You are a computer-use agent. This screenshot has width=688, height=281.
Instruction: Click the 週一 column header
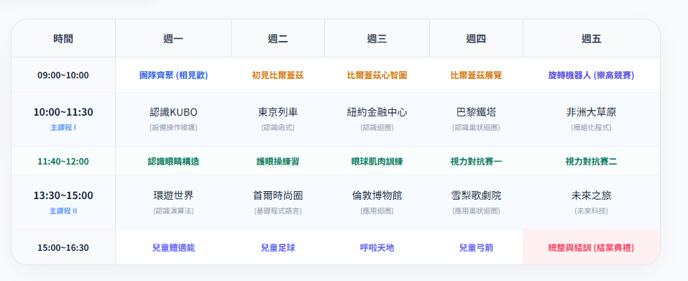pyautogui.click(x=173, y=39)
